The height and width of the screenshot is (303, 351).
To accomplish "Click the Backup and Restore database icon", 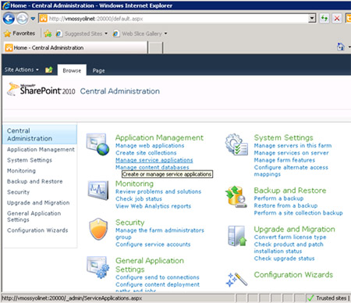I will [236, 197].
